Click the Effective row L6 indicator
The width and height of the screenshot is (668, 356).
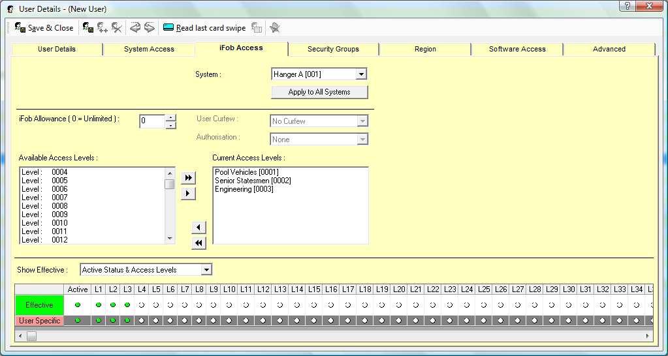click(170, 305)
